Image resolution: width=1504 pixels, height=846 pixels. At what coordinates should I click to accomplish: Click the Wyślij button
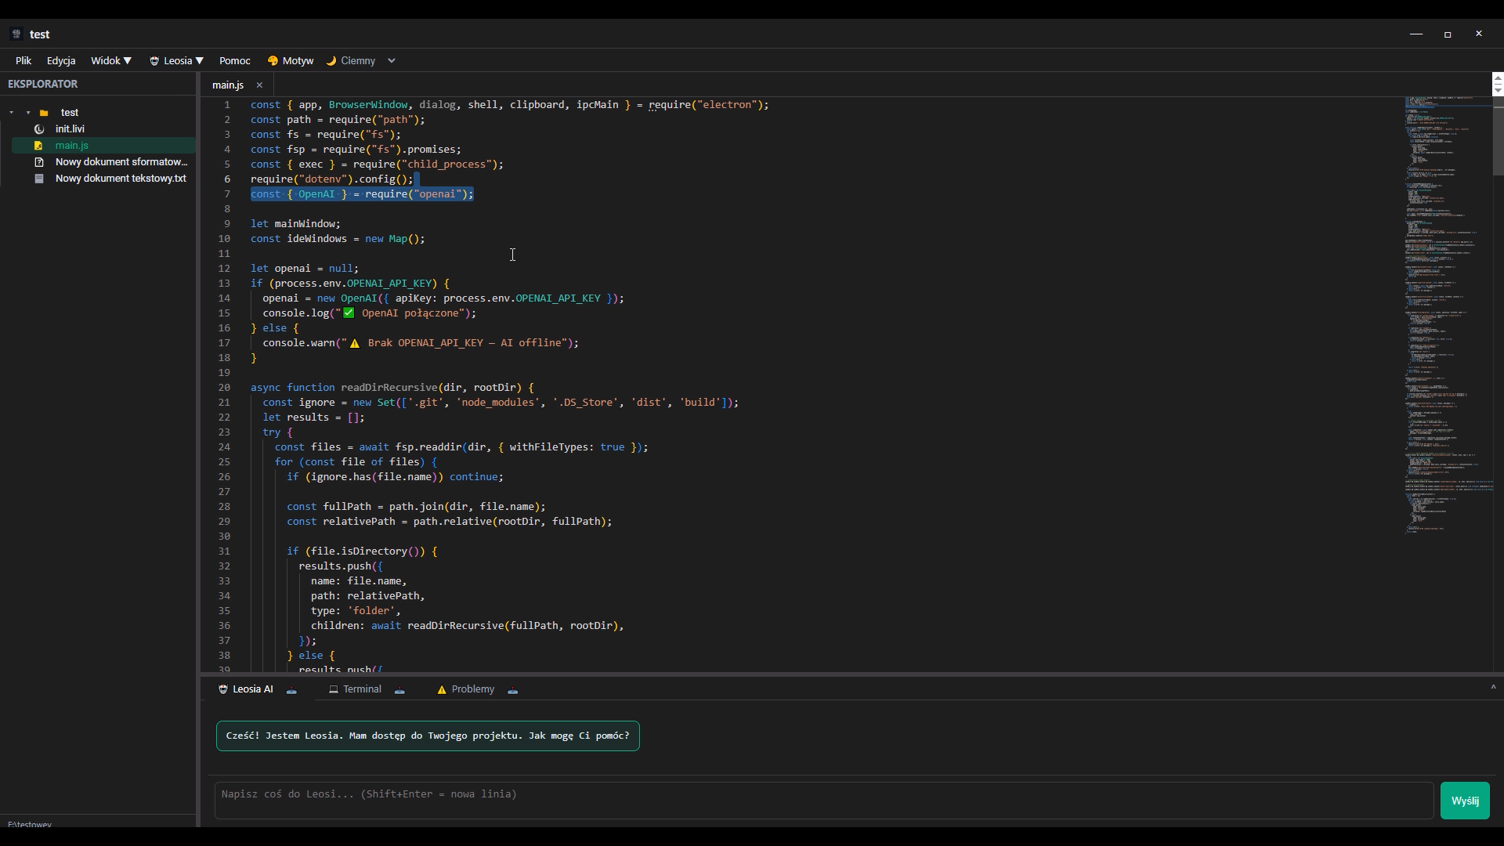[x=1466, y=800]
